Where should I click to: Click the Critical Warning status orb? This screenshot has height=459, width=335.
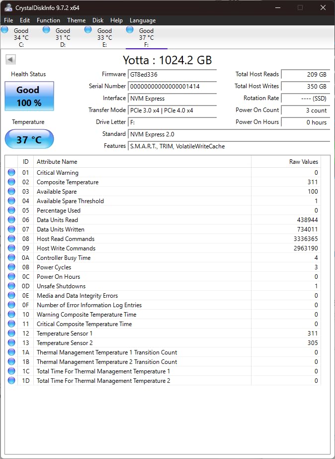point(11,172)
